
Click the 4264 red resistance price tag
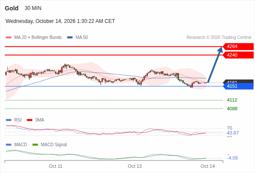click(x=238, y=46)
